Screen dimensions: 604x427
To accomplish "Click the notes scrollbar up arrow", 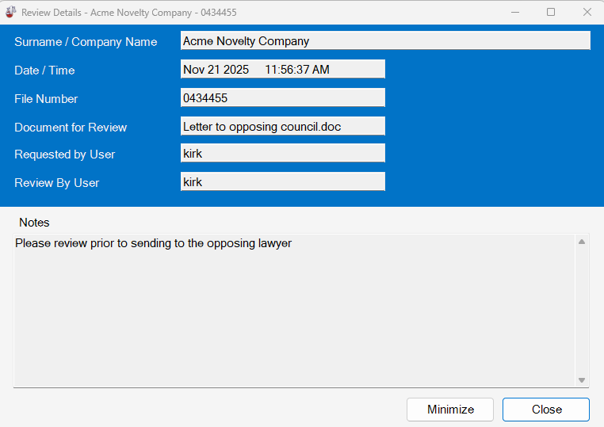I will click(582, 242).
